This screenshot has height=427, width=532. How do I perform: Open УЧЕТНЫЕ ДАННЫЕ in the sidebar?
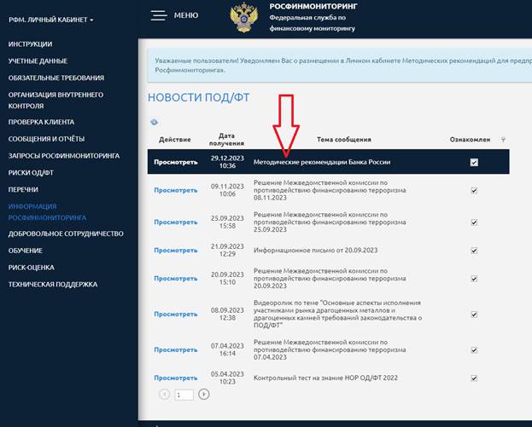(38, 61)
